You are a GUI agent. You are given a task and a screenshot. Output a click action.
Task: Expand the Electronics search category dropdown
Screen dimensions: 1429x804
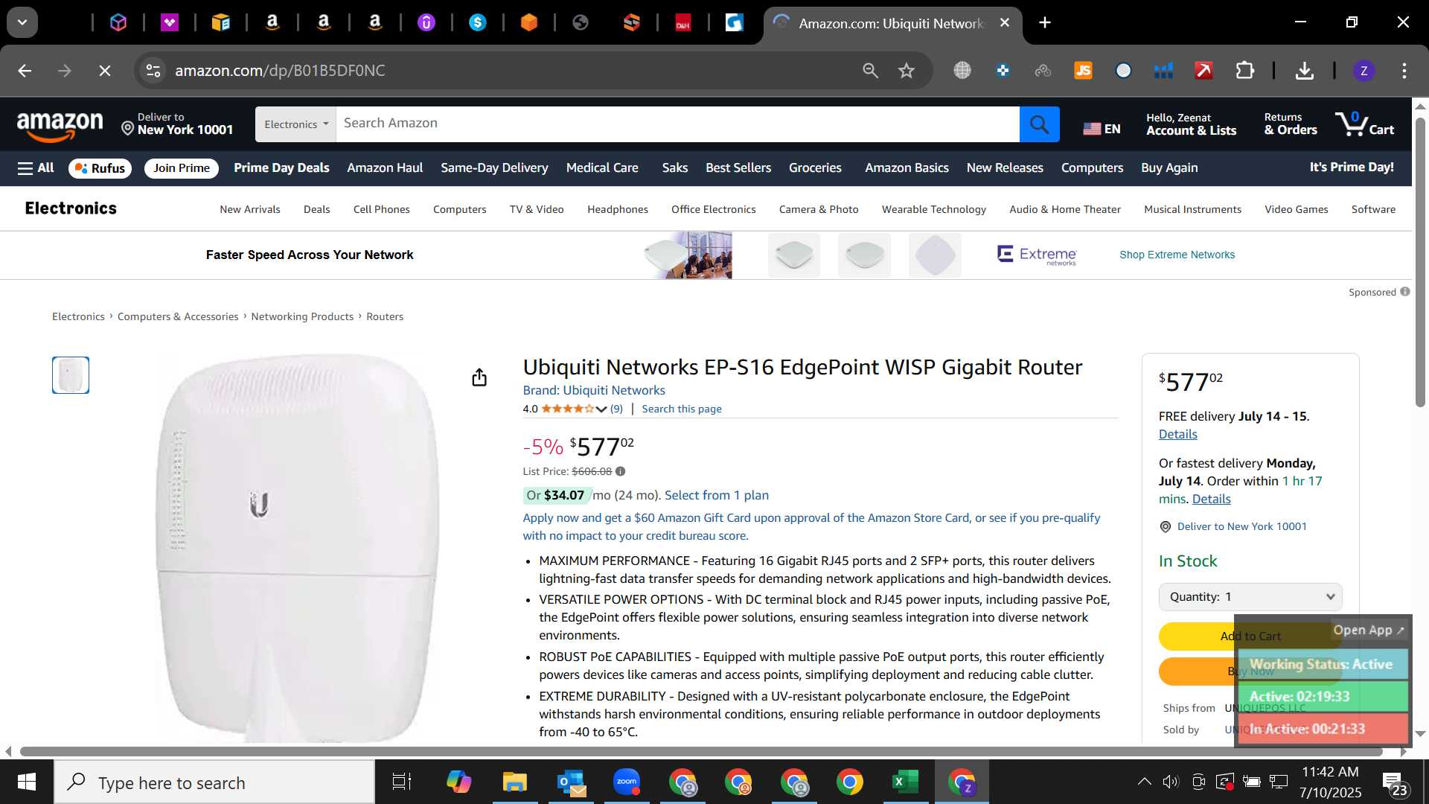point(295,124)
